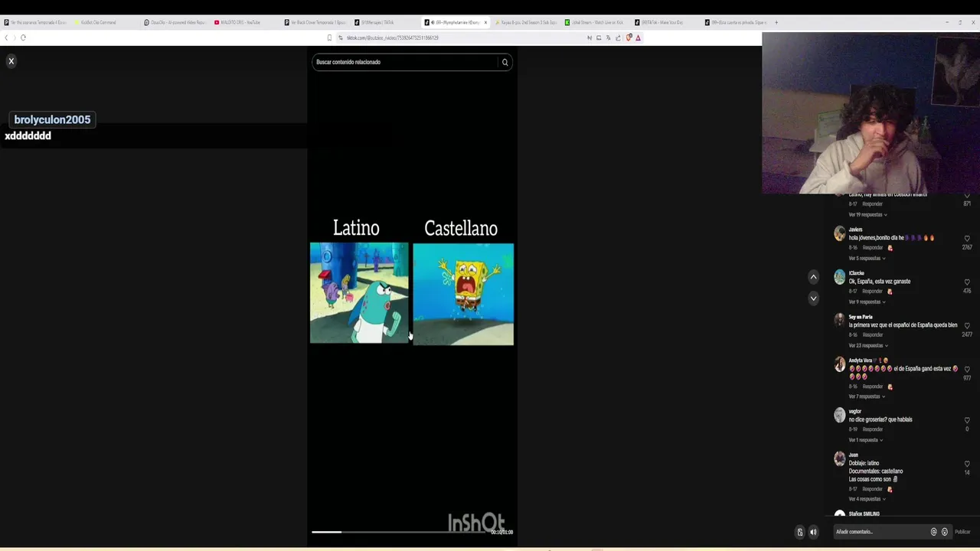Open a new browser tab with plus
This screenshot has width=980, height=551.
776,22
